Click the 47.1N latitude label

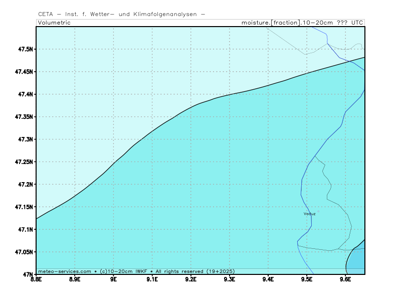point(26,229)
